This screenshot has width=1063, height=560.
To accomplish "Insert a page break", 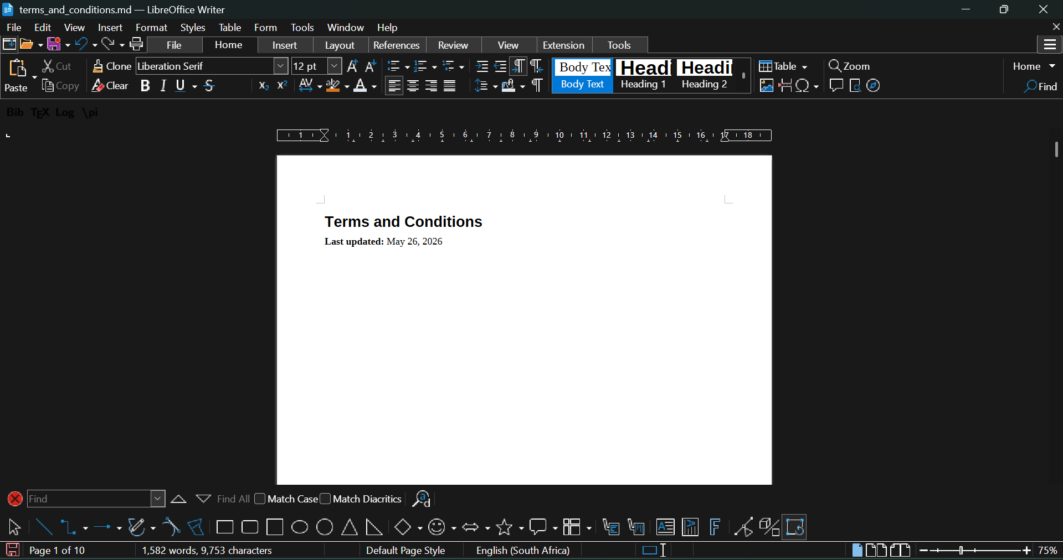I will (785, 86).
